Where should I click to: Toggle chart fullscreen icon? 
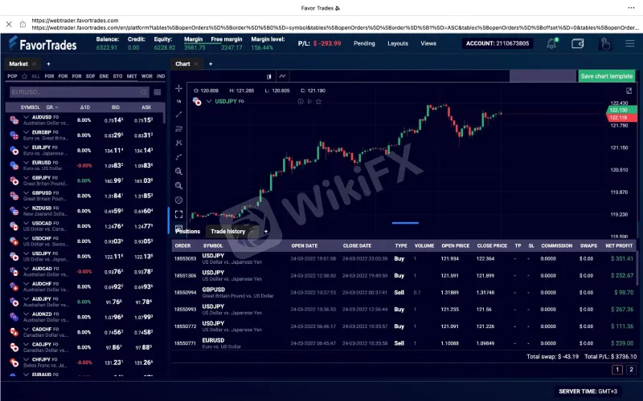pos(178,214)
